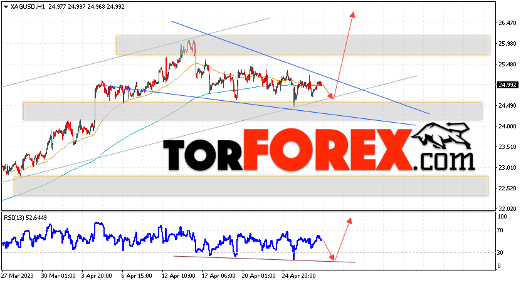521x283 pixels.
Task: Open the XAGUSD,H1 chart menu triangle
Action: pyautogui.click(x=6, y=7)
